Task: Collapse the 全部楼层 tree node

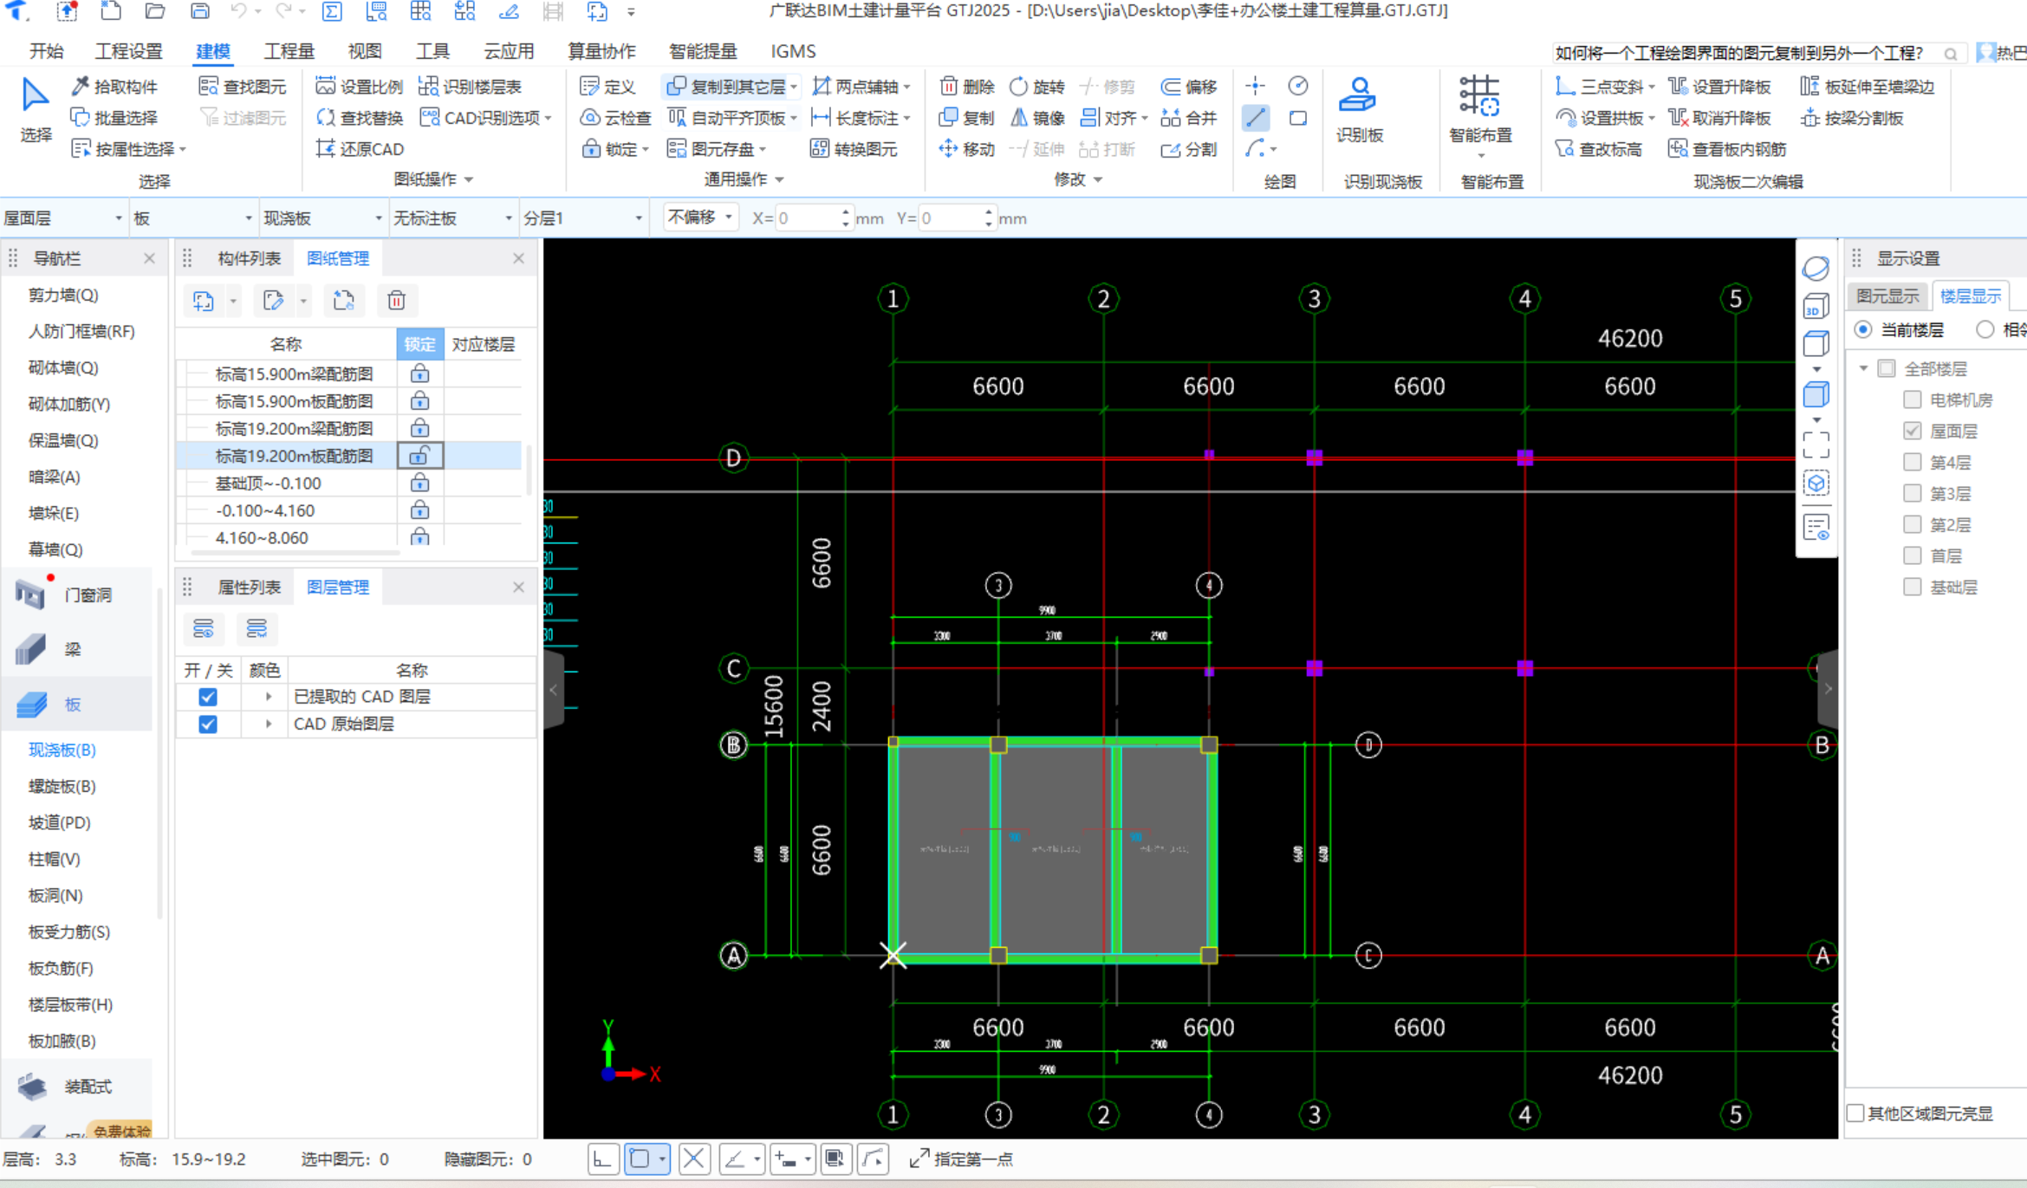Action: (1863, 368)
